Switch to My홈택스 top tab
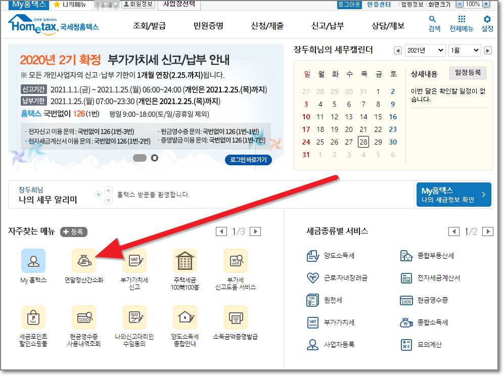The image size is (503, 375). [29, 5]
